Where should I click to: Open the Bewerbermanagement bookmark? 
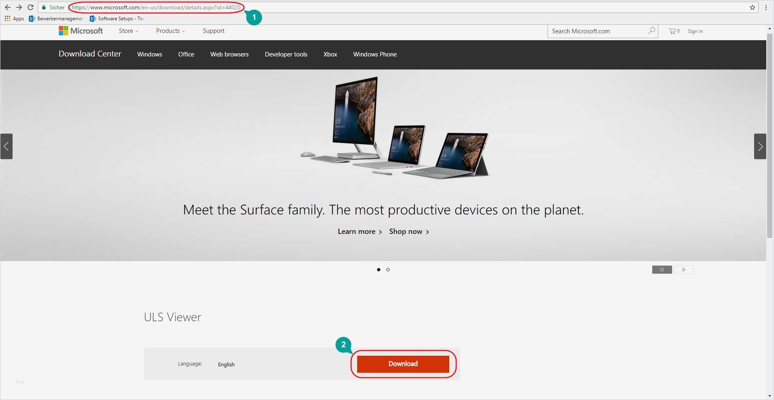56,19
